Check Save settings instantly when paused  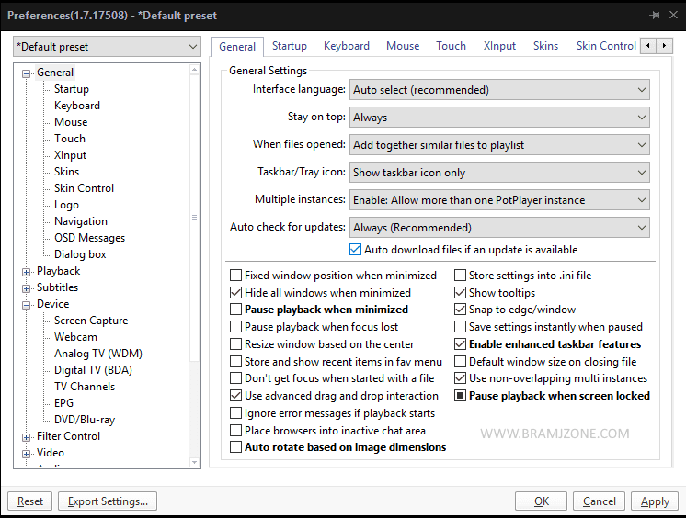click(461, 327)
